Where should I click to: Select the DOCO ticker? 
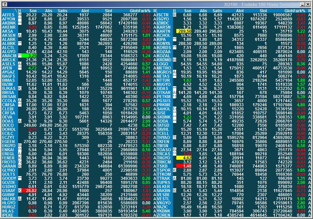pos(8,125)
